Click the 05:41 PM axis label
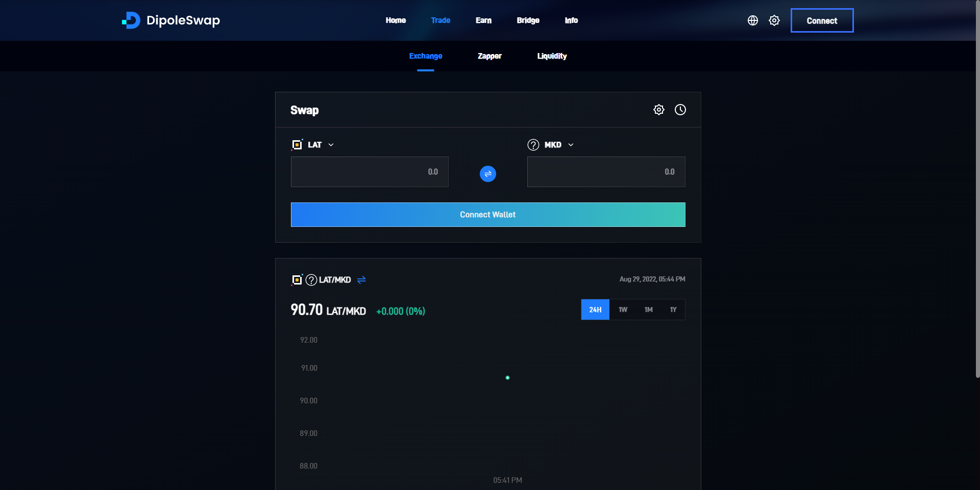The image size is (980, 490). [x=507, y=480]
